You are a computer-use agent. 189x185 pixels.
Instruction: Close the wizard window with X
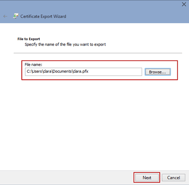[184, 4]
